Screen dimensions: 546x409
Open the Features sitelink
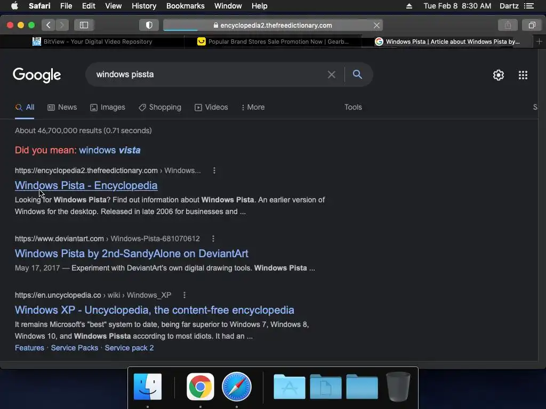(x=30, y=348)
